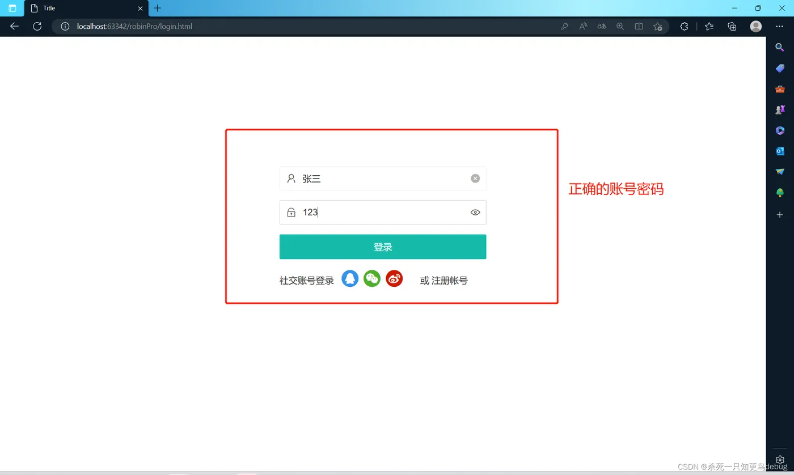
Task: Open the saved password key icon
Action: click(564, 26)
